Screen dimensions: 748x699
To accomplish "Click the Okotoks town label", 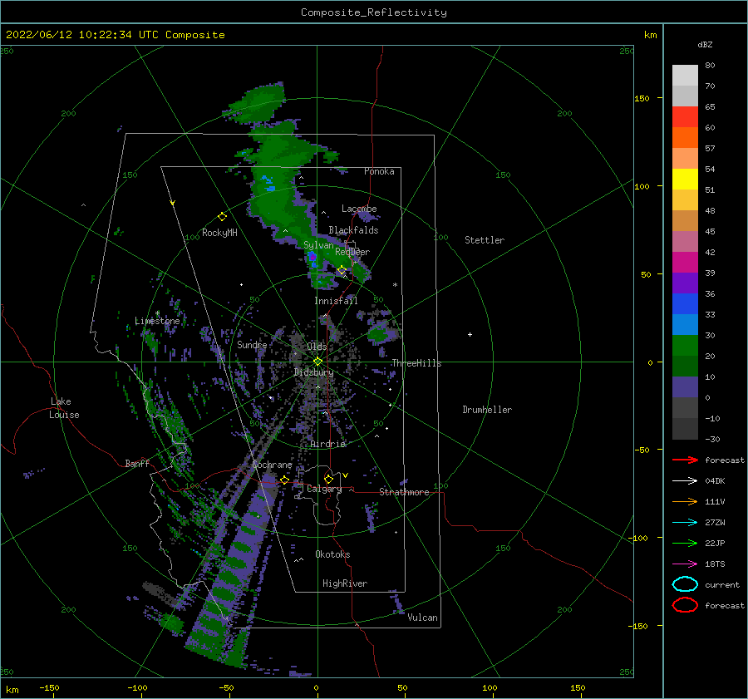I will 332,555.
